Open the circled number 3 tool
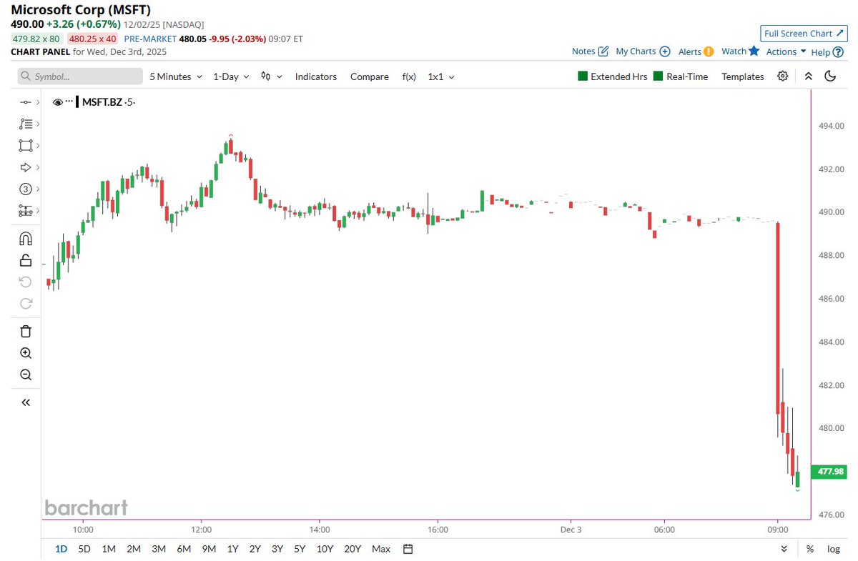Image resolution: width=858 pixels, height=561 pixels. [26, 189]
